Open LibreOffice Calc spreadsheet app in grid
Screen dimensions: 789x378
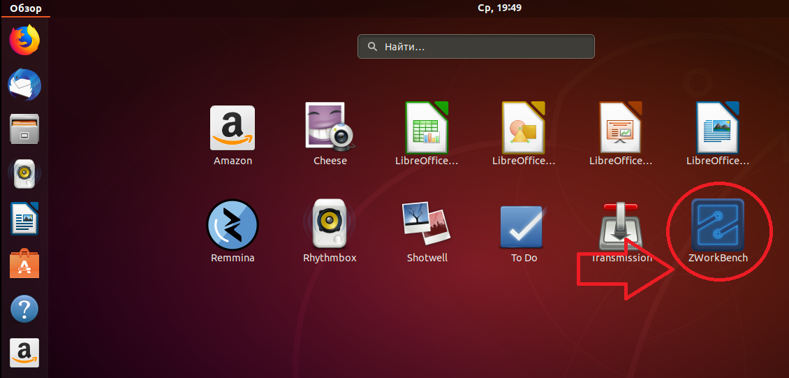coord(427,127)
